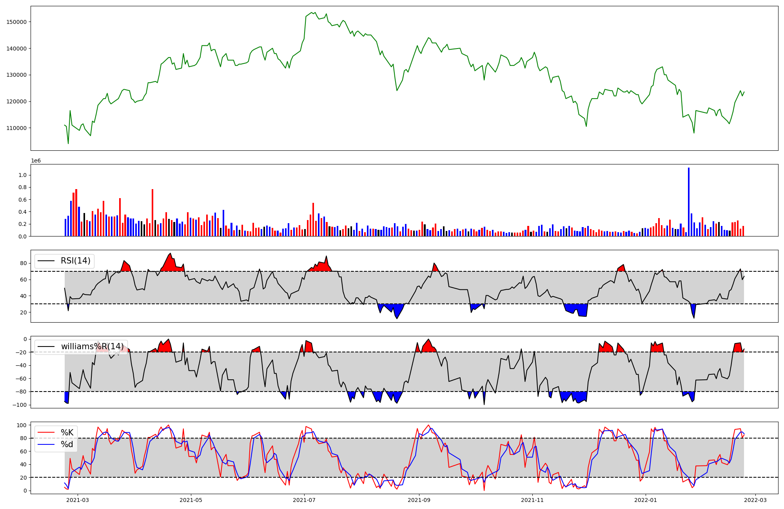Click the 1.0 volume axis tick label
The image size is (784, 509).
tap(22, 175)
